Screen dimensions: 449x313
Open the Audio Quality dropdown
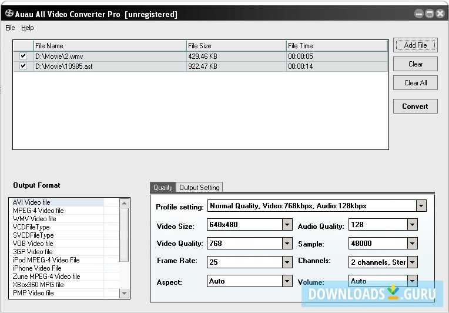(413, 224)
